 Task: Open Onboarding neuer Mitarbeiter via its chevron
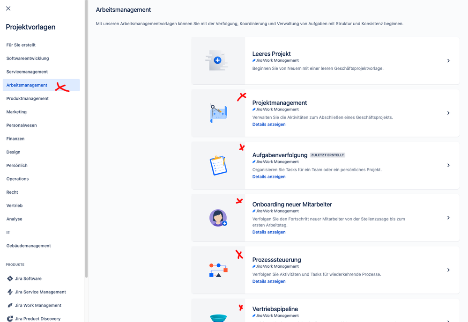point(448,218)
